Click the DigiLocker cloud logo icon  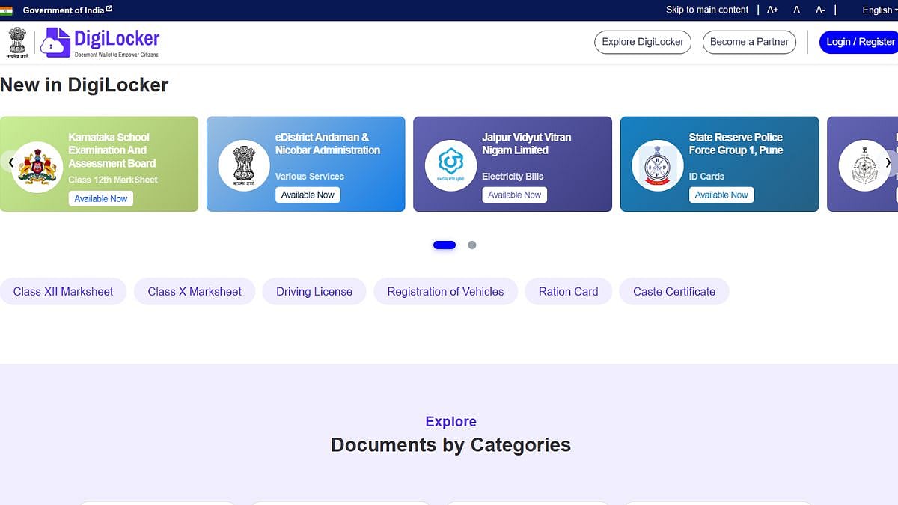click(x=55, y=43)
